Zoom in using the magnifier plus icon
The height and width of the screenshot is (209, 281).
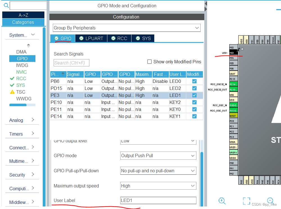[222, 201]
